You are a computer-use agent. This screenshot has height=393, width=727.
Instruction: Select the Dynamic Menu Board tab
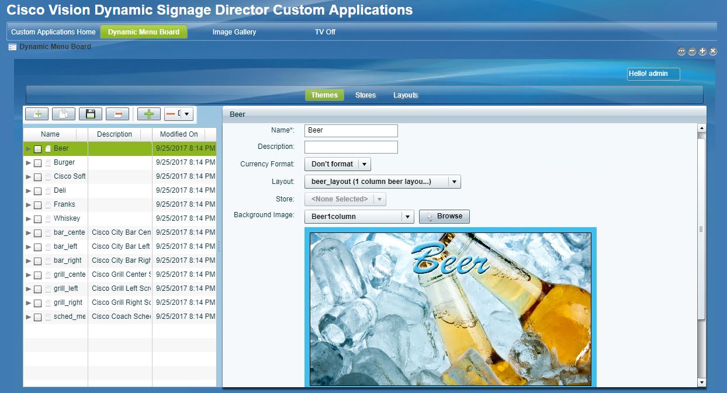(x=144, y=32)
